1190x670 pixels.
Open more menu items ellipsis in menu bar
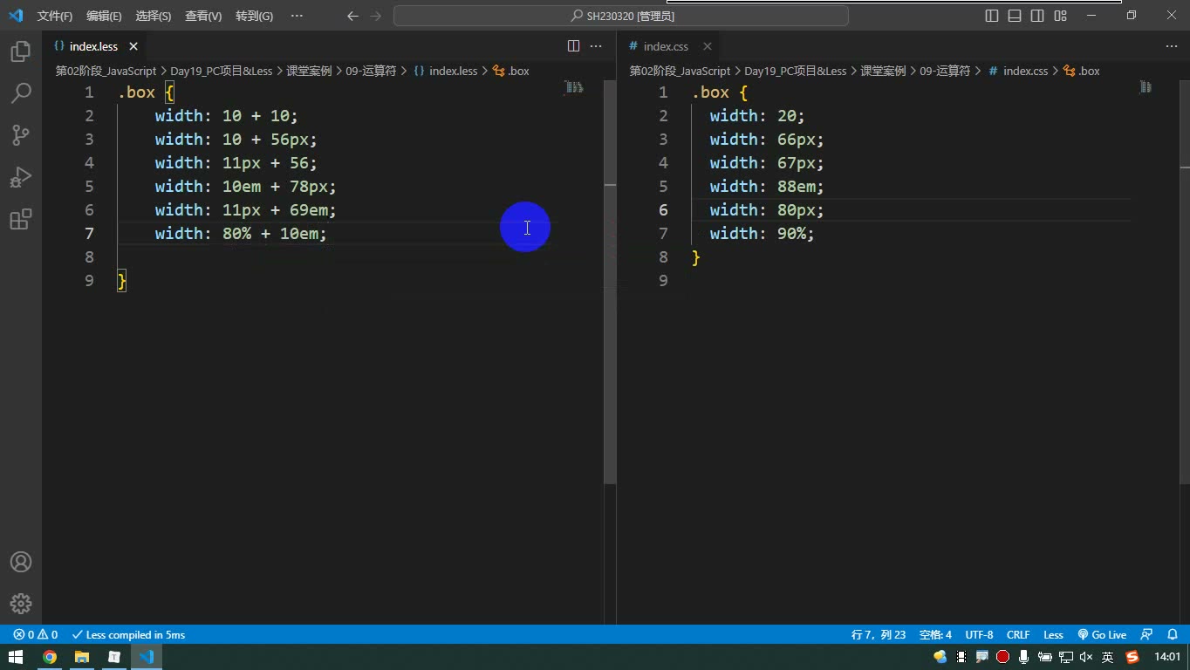click(x=297, y=16)
